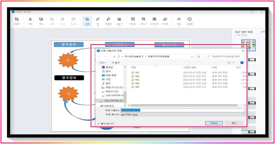Collapse folders with 폴더 숨기기
Screen dimensions: 275x144
(x=105, y=124)
